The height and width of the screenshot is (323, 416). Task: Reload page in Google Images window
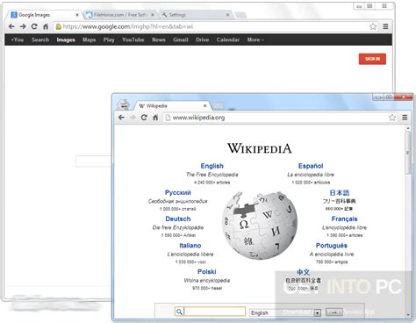point(34,26)
